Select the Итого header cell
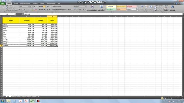Image resolution: width=184 pixels, height=103 pixels. [52, 21]
